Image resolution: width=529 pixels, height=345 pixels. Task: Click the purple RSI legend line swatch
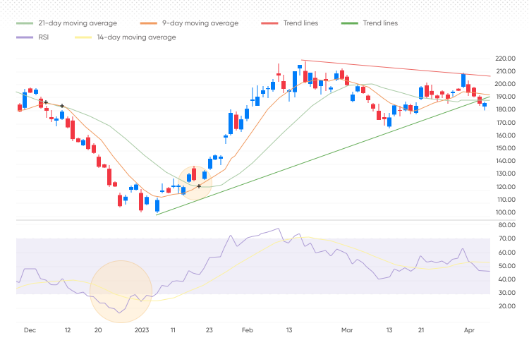[24, 37]
